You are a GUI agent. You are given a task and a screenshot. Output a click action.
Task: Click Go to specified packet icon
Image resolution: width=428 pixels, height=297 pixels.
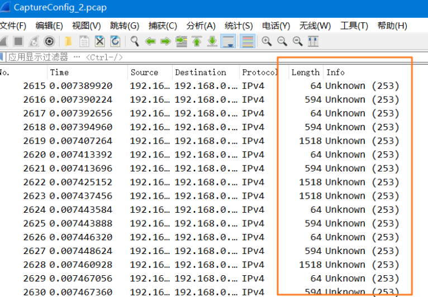tap(181, 41)
